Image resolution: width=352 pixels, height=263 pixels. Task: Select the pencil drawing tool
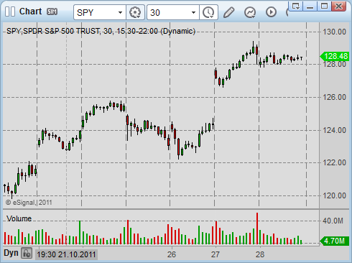(229, 12)
